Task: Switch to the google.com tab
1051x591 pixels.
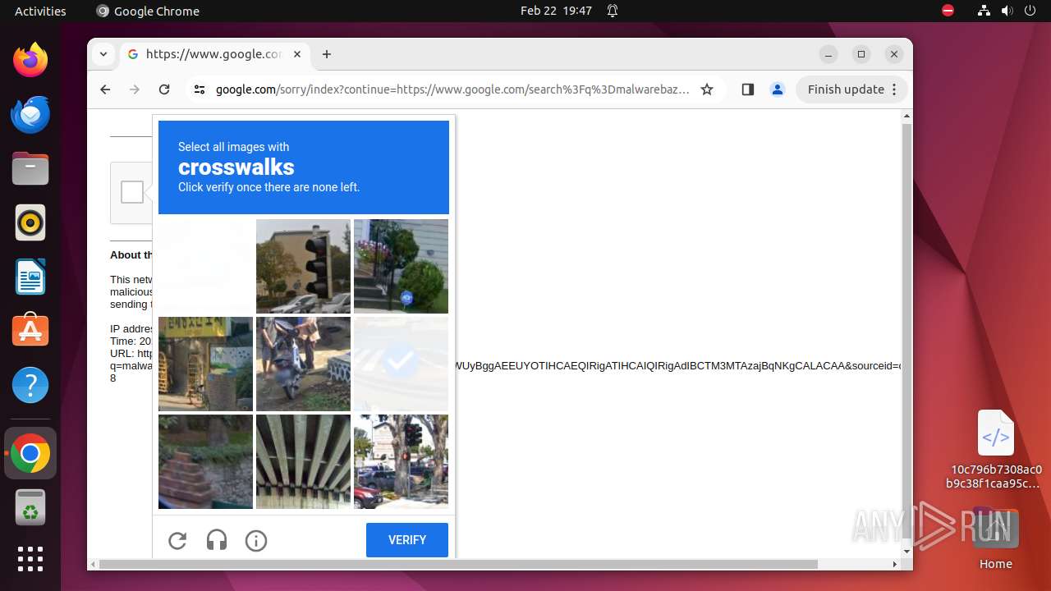Action: pyautogui.click(x=213, y=54)
